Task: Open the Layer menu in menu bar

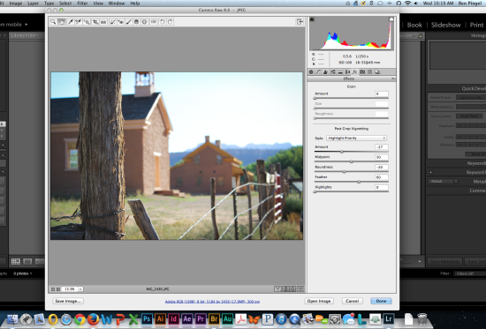Action: (34, 4)
